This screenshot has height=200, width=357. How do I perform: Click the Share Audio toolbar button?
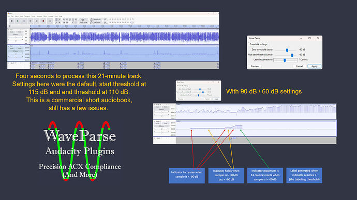coord(96,20)
